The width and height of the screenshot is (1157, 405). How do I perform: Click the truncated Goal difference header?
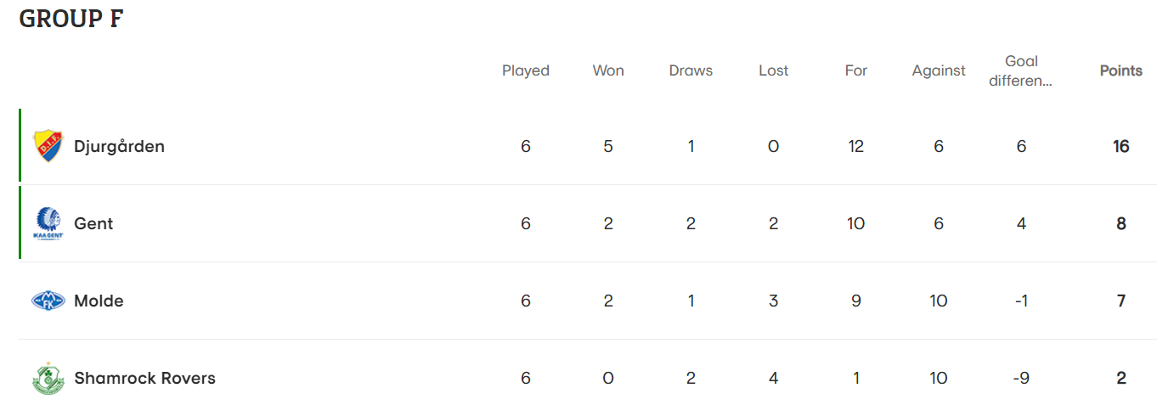(x=1021, y=71)
